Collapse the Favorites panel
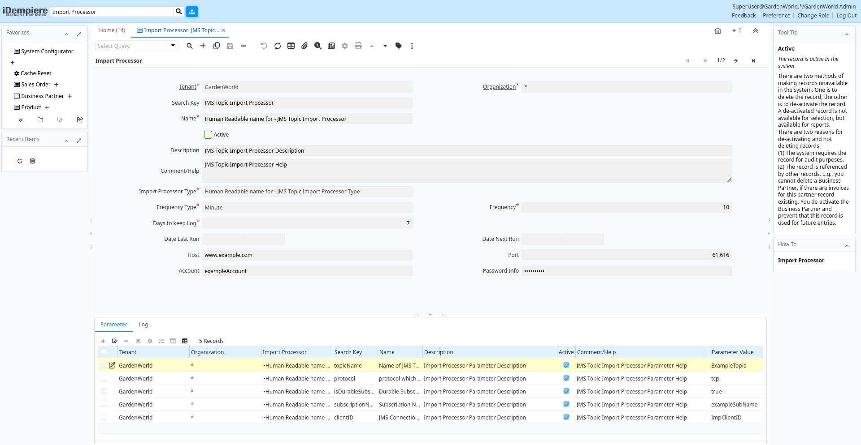 click(66, 34)
